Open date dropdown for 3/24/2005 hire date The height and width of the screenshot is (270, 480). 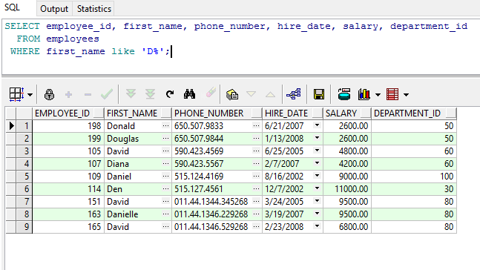317,201
